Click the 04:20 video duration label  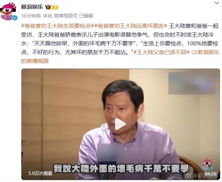pos(211,174)
